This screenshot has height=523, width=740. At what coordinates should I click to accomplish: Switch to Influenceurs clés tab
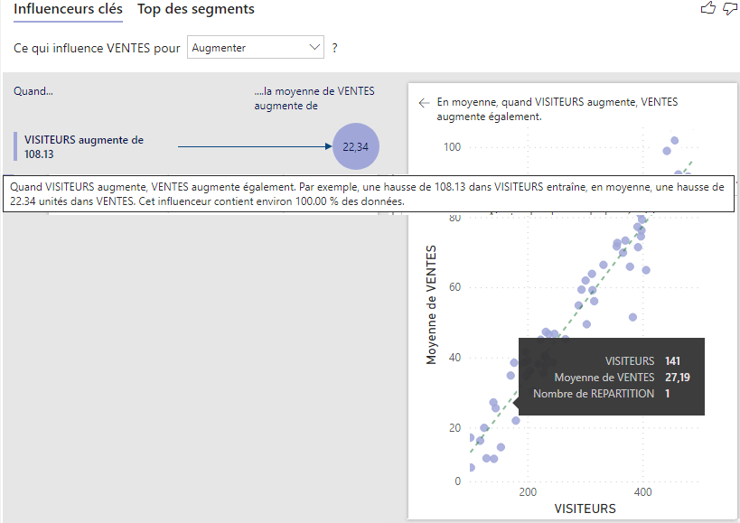tap(68, 9)
